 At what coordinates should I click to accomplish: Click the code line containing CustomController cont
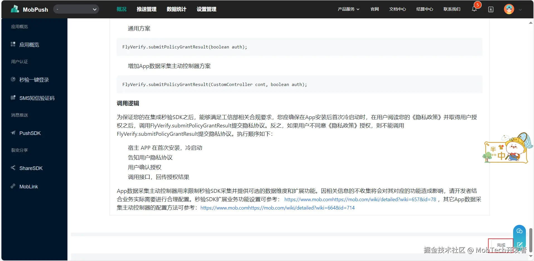click(214, 85)
